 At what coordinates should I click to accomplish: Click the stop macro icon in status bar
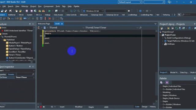pyautogui.click(x=44, y=107)
